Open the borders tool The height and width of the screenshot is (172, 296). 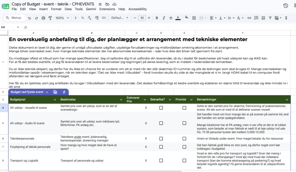tap(194, 18)
